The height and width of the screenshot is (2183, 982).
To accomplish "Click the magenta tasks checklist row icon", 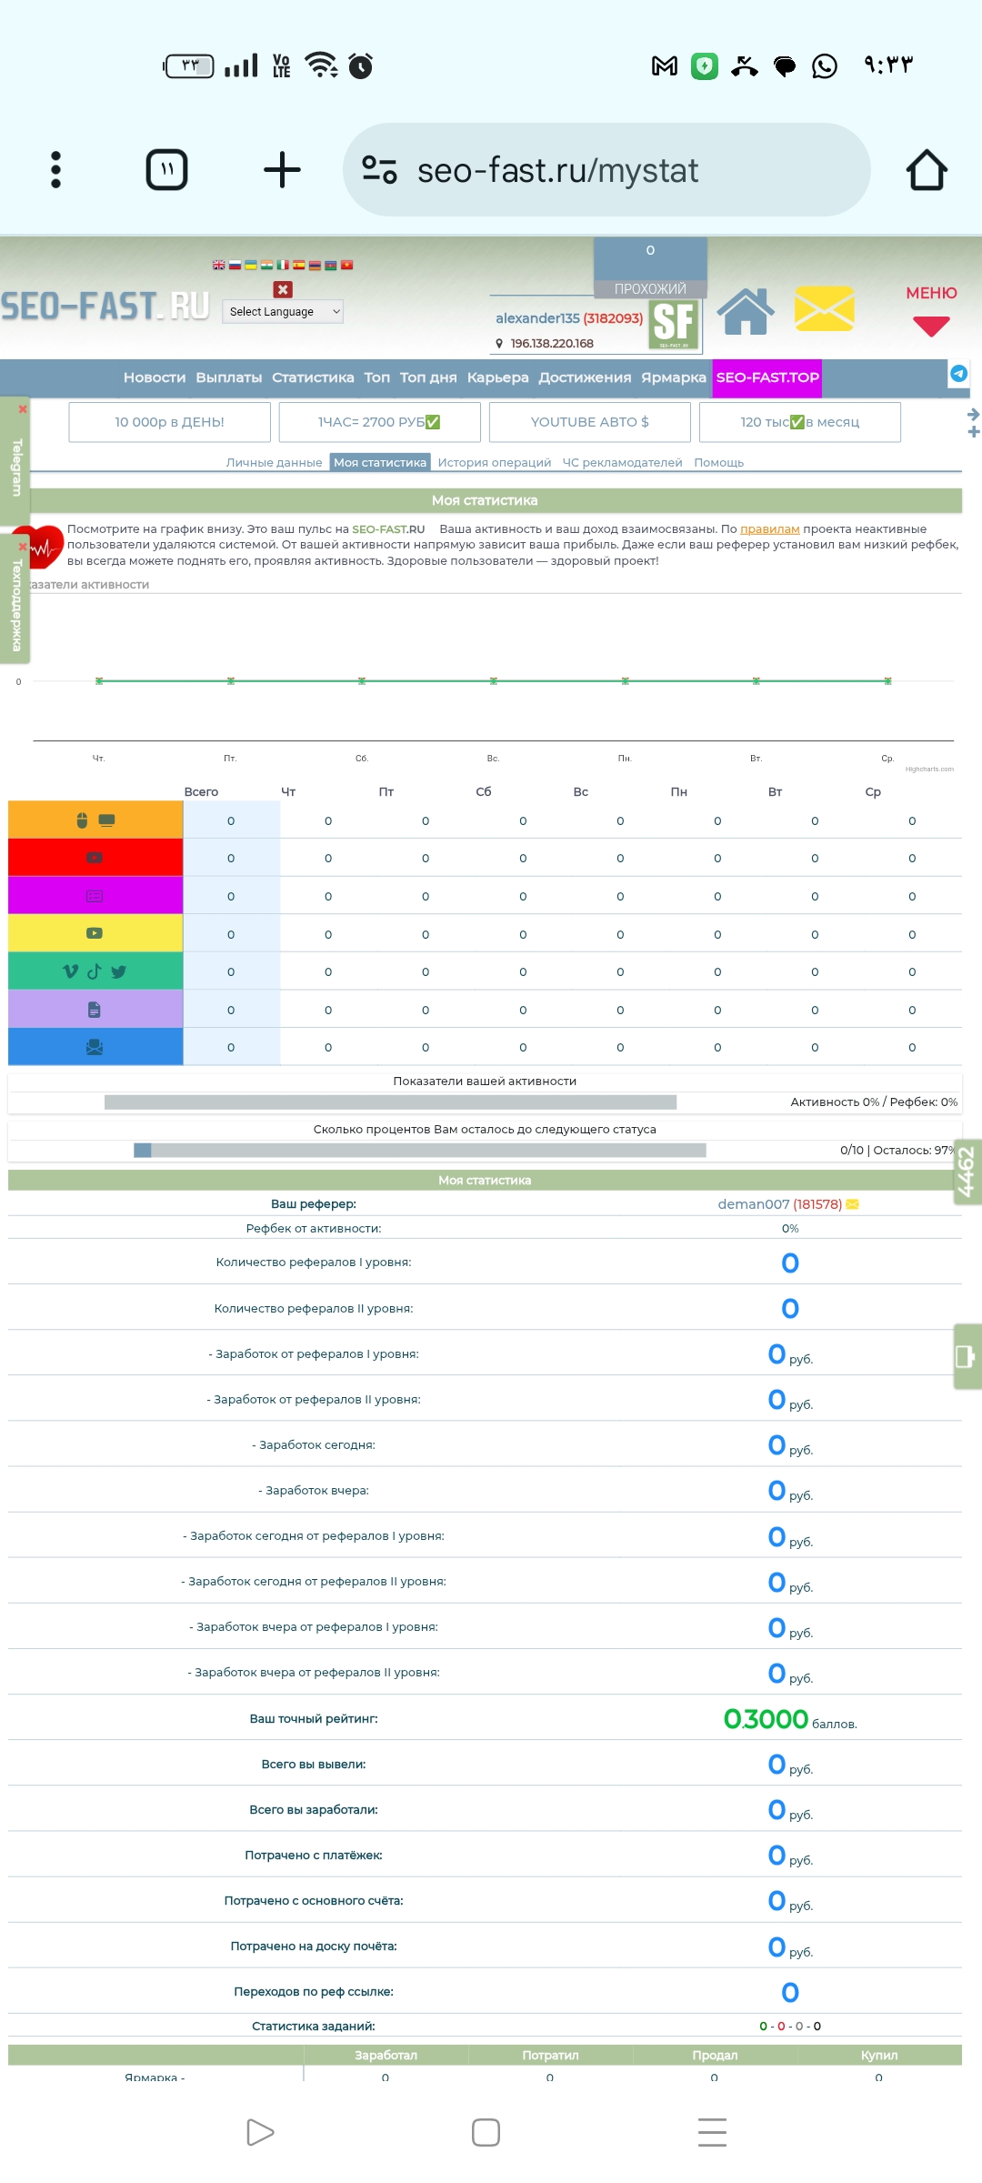I will point(95,896).
